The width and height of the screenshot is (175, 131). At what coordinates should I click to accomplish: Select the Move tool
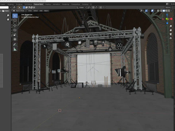click(x=15, y=25)
